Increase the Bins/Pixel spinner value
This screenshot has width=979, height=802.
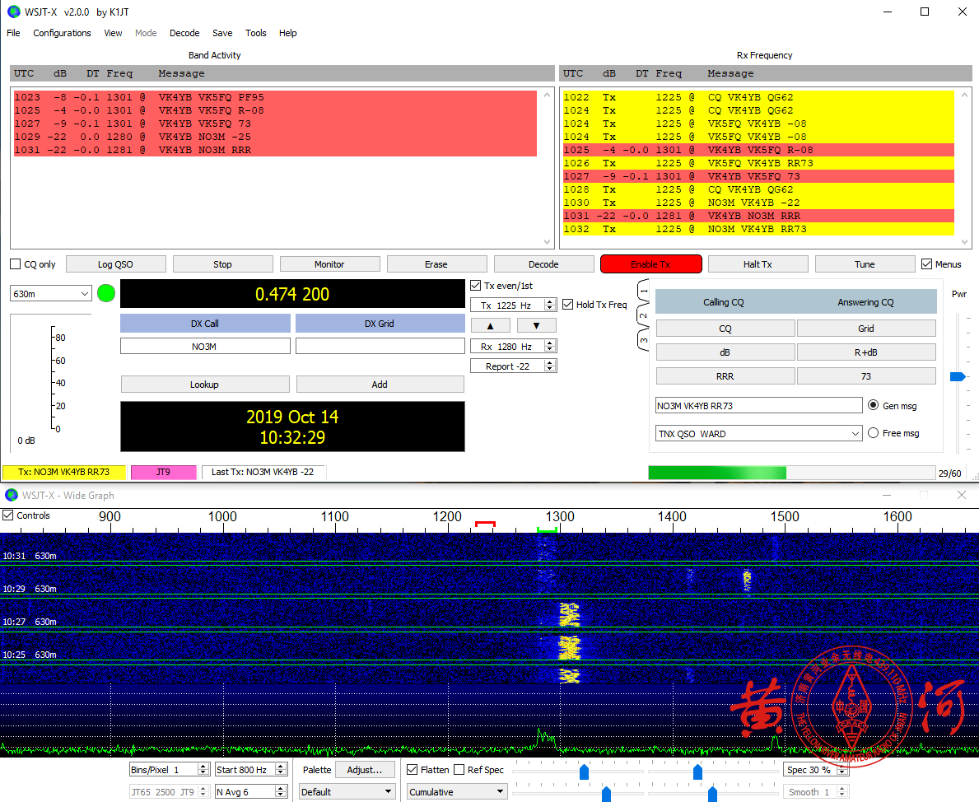coord(203,767)
